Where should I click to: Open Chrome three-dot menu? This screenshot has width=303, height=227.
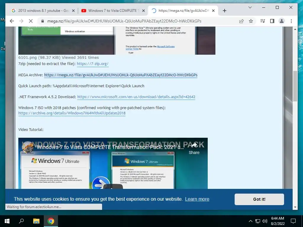(291, 21)
